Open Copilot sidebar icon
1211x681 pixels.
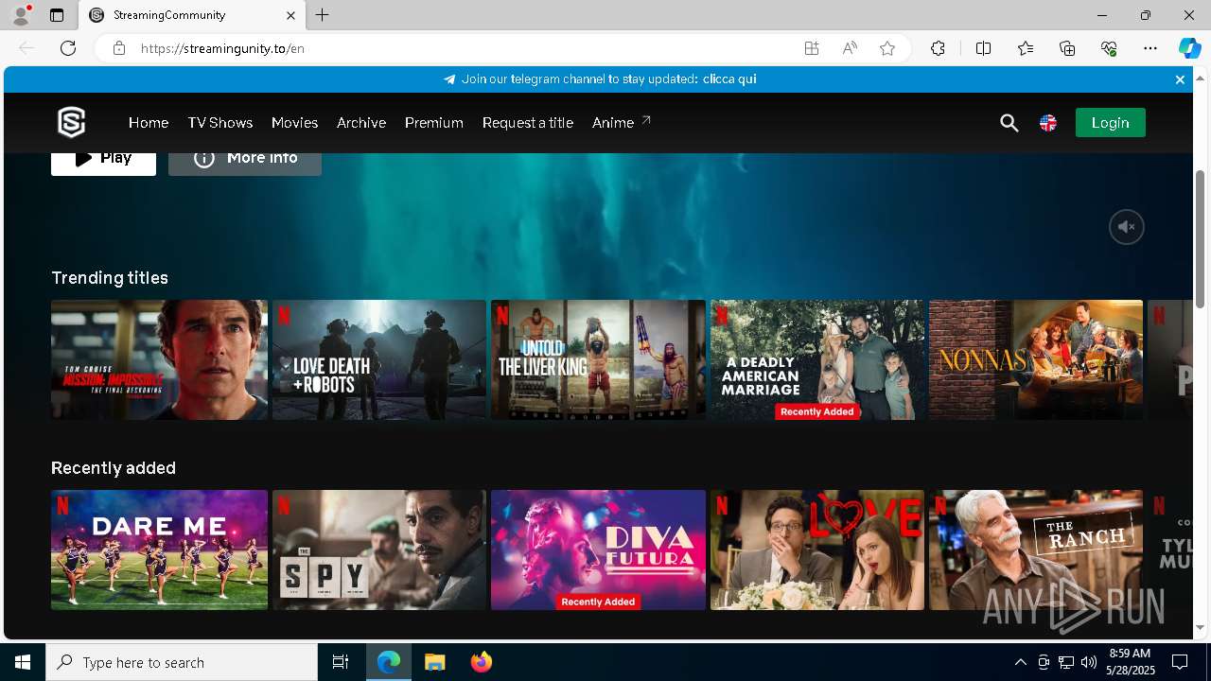(1189, 48)
